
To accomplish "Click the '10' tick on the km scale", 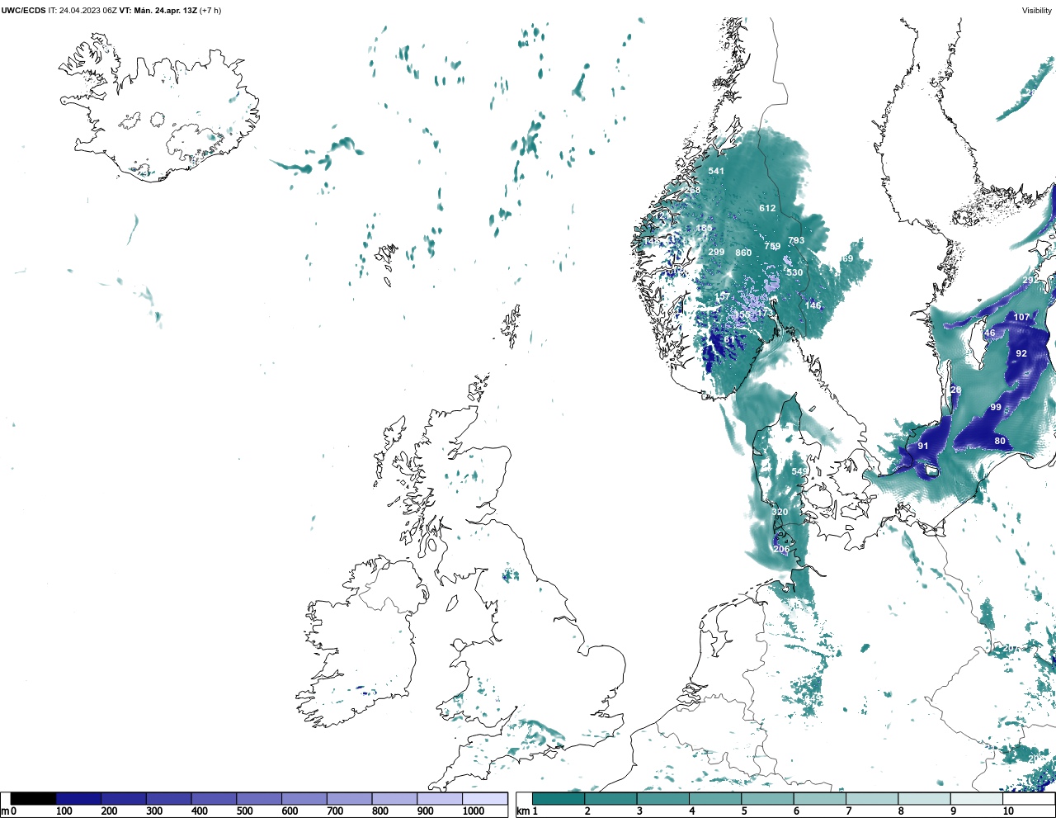I will (1008, 811).
